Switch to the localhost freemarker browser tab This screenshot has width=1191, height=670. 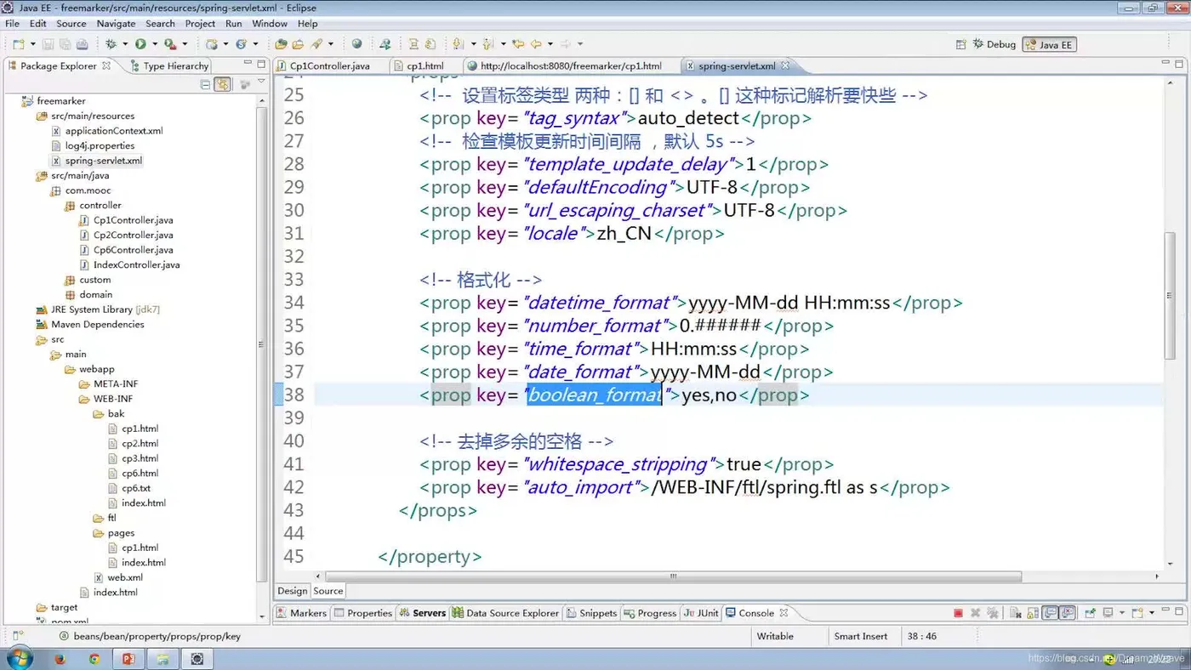[571, 65]
